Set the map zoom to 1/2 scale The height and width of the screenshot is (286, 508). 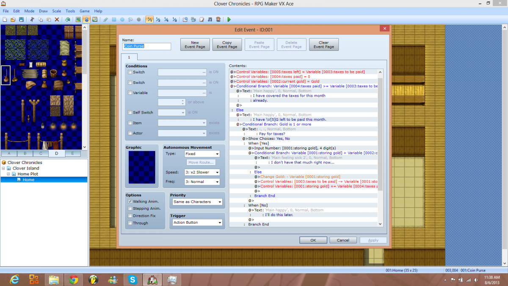[x=158, y=19]
